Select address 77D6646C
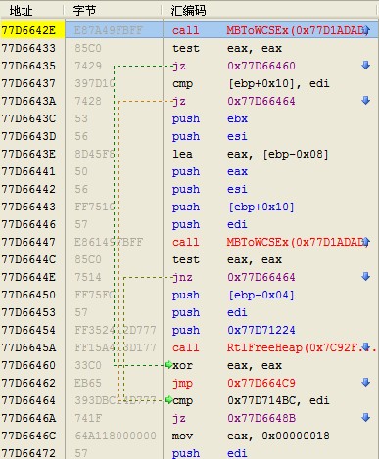Viewport: 379px width, 459px height. coord(28,436)
